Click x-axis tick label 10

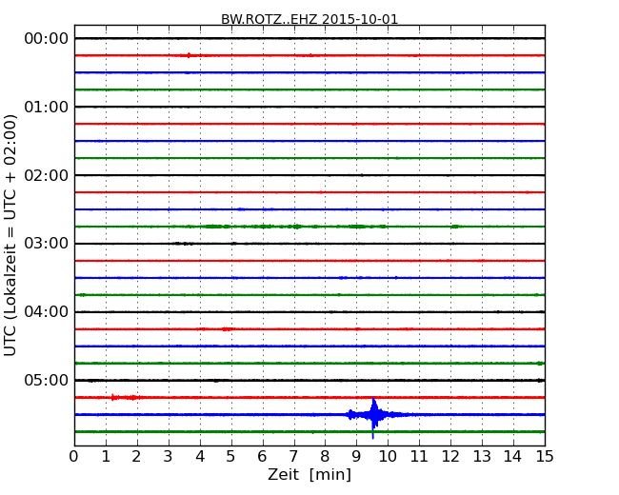point(388,457)
